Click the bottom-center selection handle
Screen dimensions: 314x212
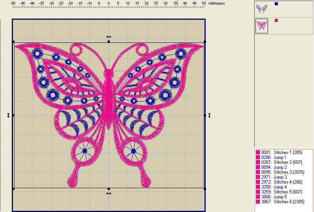click(x=109, y=189)
